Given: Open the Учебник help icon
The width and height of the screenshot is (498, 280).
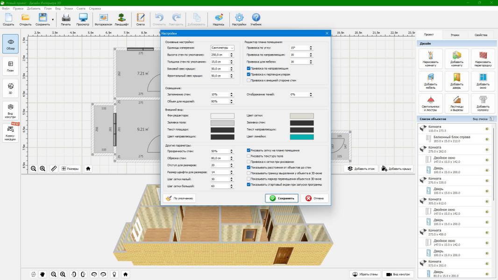Looking at the screenshot, I should 256,19.
